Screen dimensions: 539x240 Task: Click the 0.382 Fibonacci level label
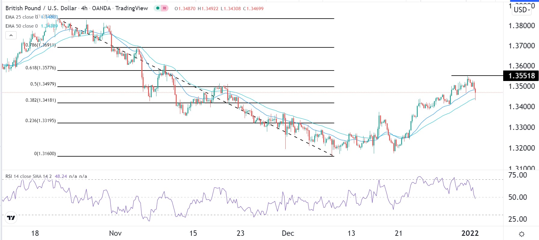(x=41, y=100)
